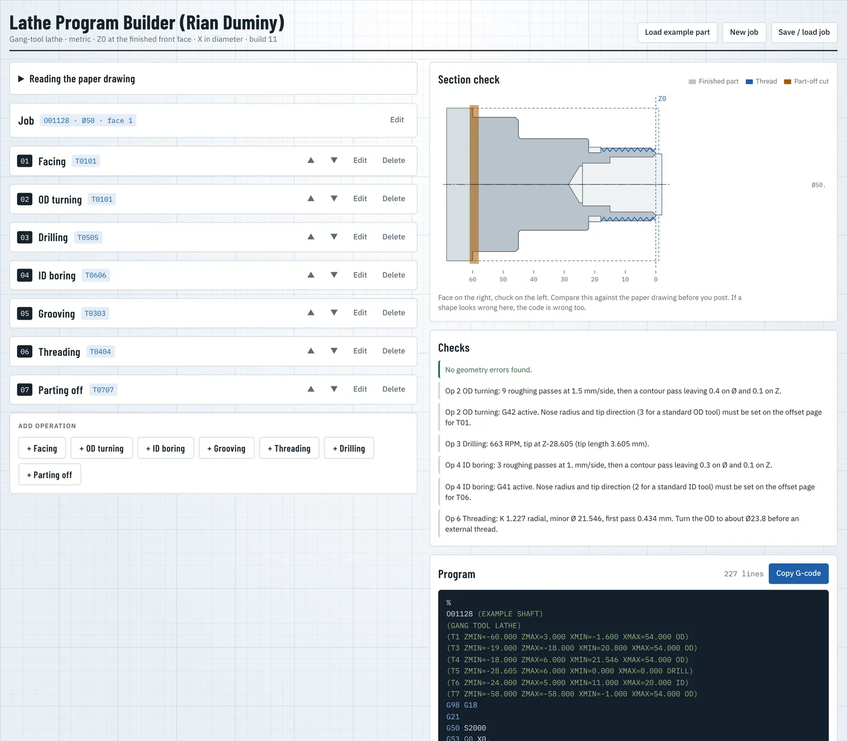Move OD turning operation up

pyautogui.click(x=311, y=198)
